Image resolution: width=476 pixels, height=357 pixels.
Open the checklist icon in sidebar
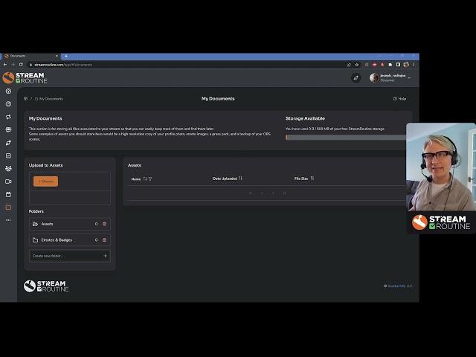pos(8,155)
